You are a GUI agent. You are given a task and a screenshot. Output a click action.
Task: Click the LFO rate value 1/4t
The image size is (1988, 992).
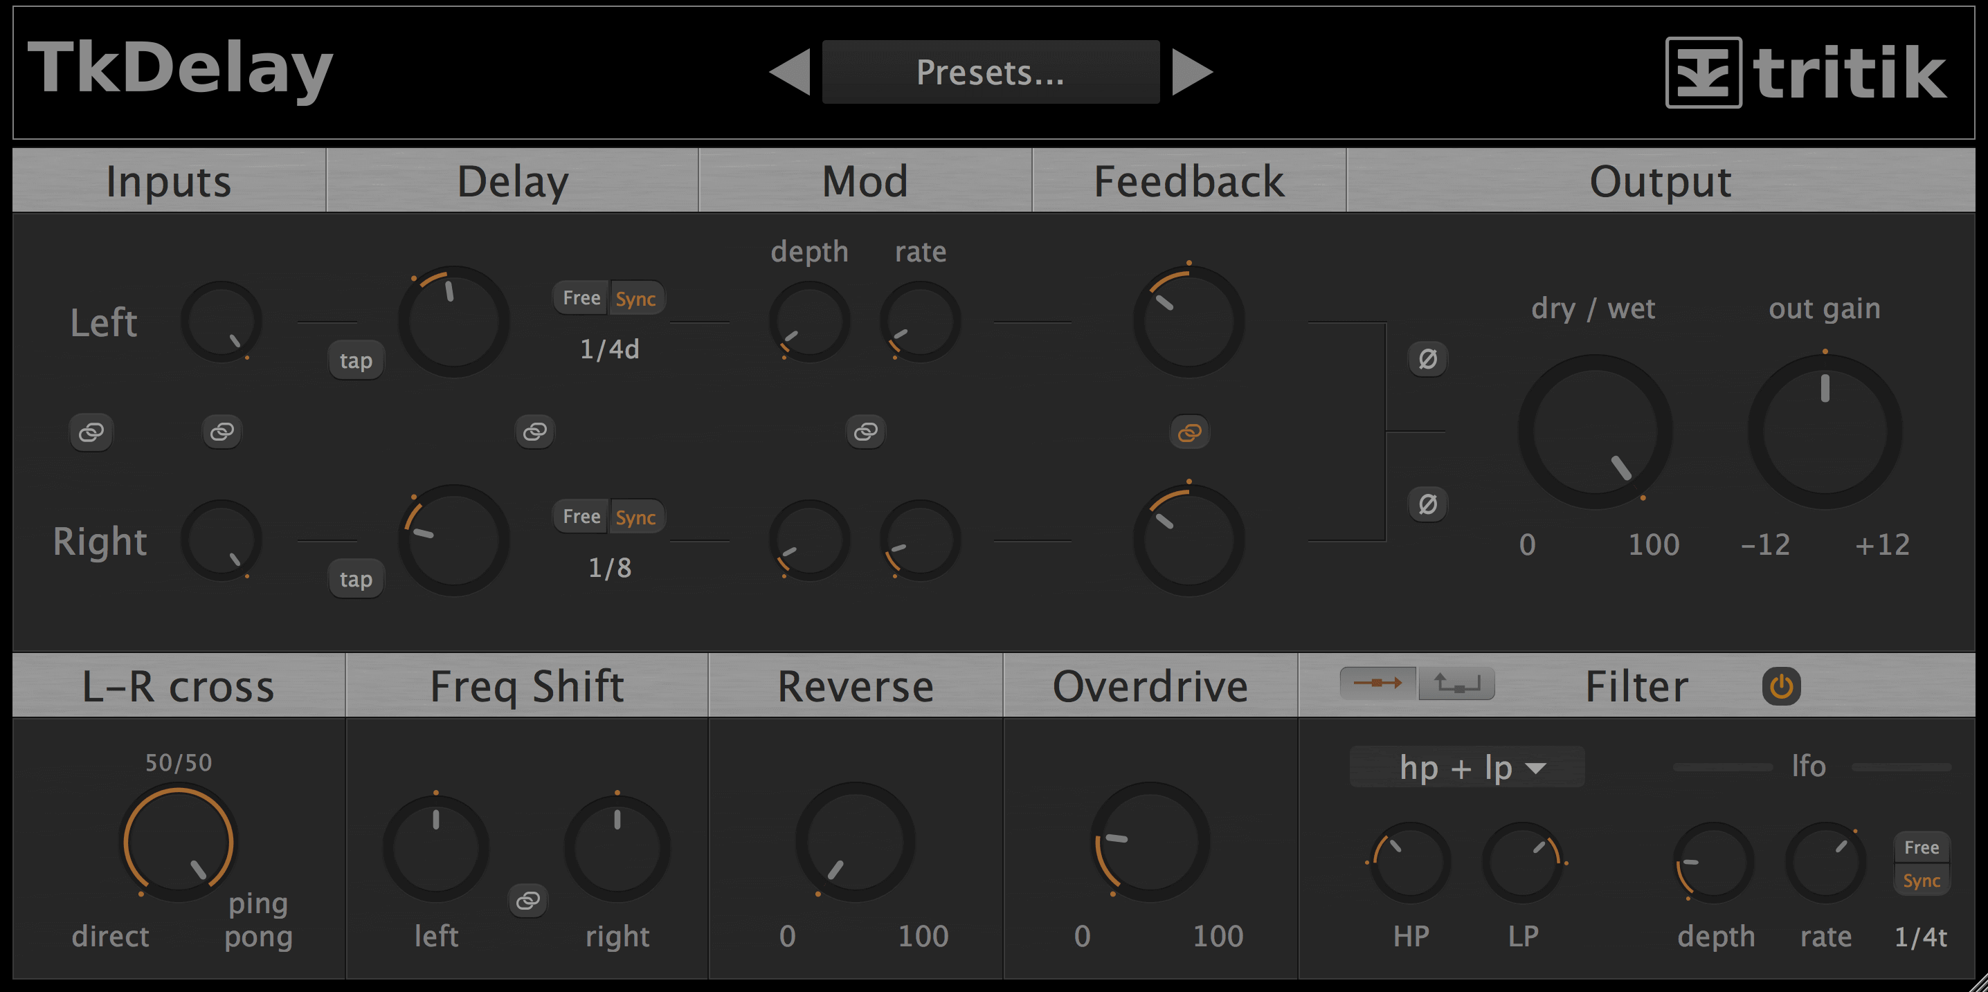(x=1921, y=937)
